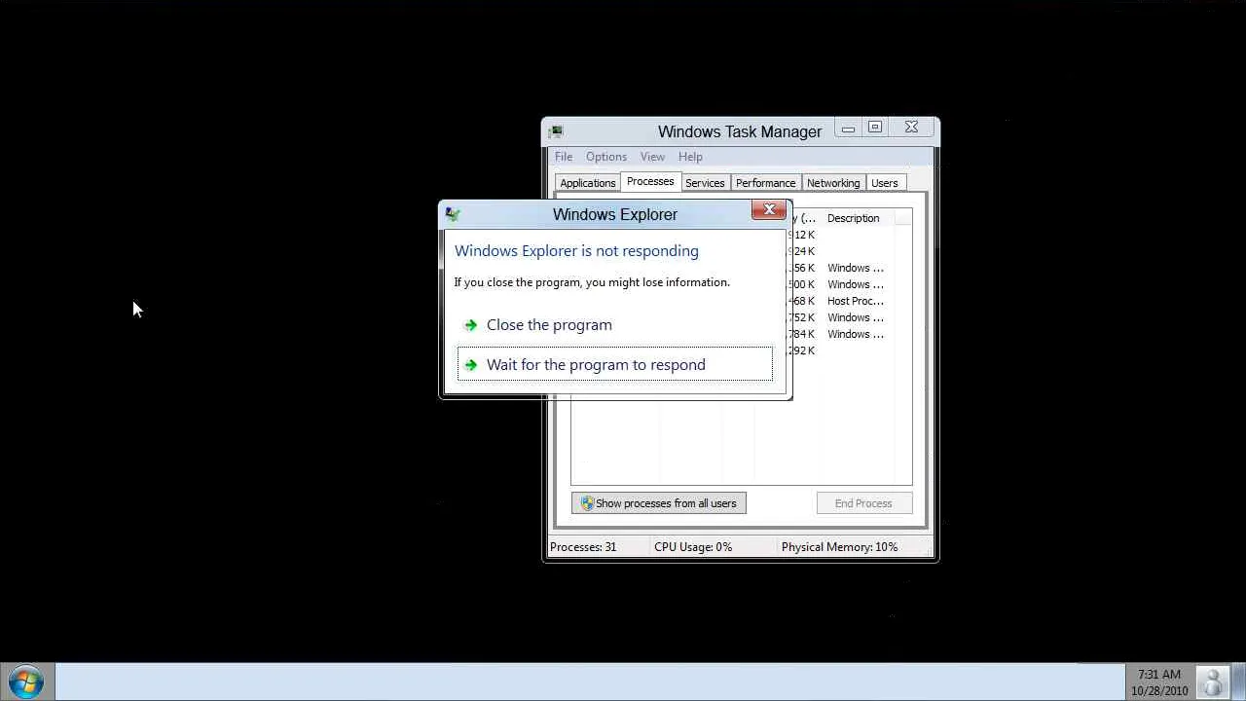Choose Wait for the program to respond

click(615, 365)
